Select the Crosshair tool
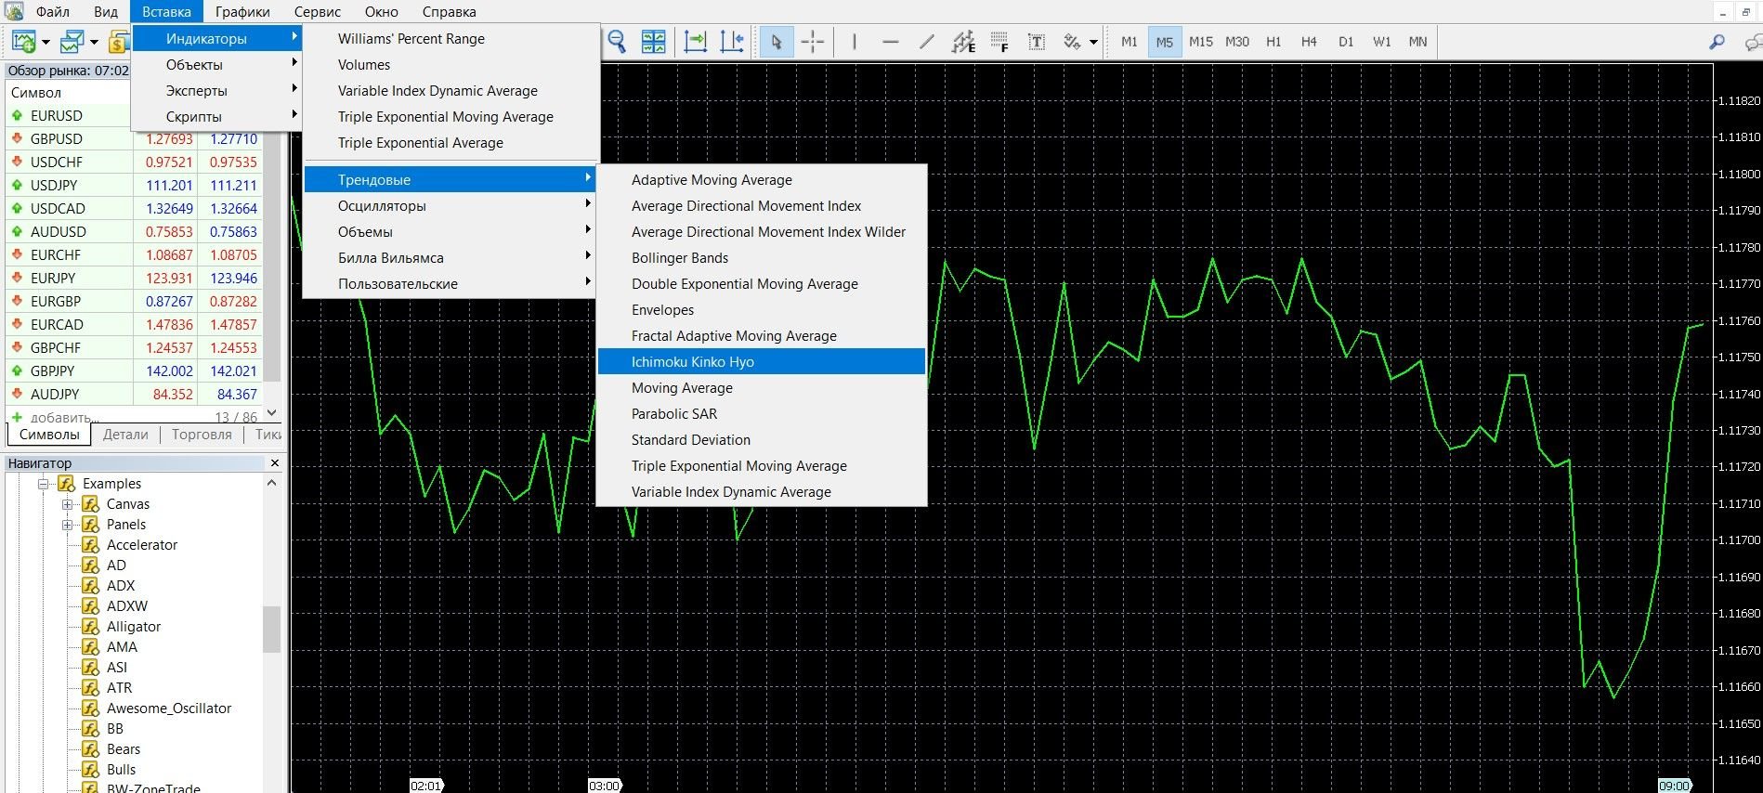Viewport: 1763px width, 793px height. (813, 42)
